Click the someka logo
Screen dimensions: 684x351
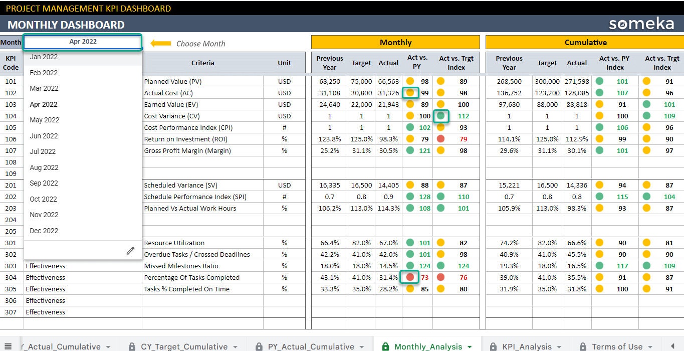pyautogui.click(x=642, y=23)
